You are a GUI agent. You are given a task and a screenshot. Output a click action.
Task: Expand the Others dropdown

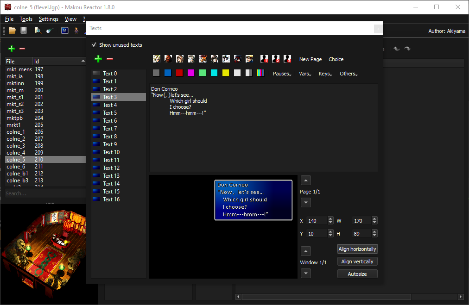point(349,74)
